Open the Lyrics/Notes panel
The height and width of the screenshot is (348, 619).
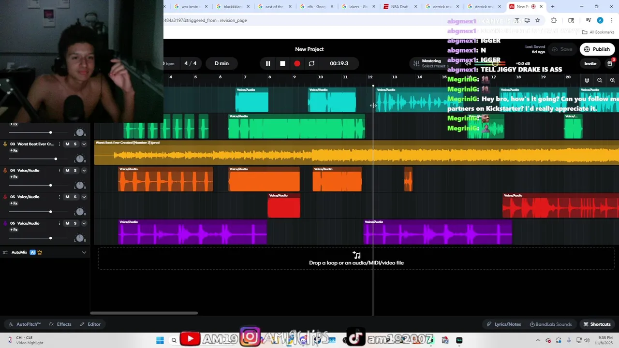[x=503, y=324]
